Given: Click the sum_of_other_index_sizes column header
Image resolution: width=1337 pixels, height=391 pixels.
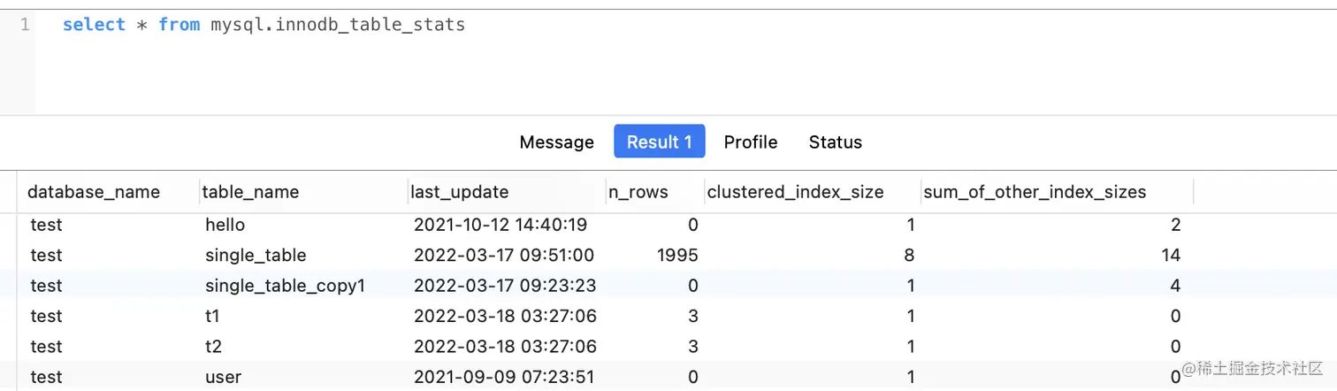Looking at the screenshot, I should pyautogui.click(x=1035, y=192).
